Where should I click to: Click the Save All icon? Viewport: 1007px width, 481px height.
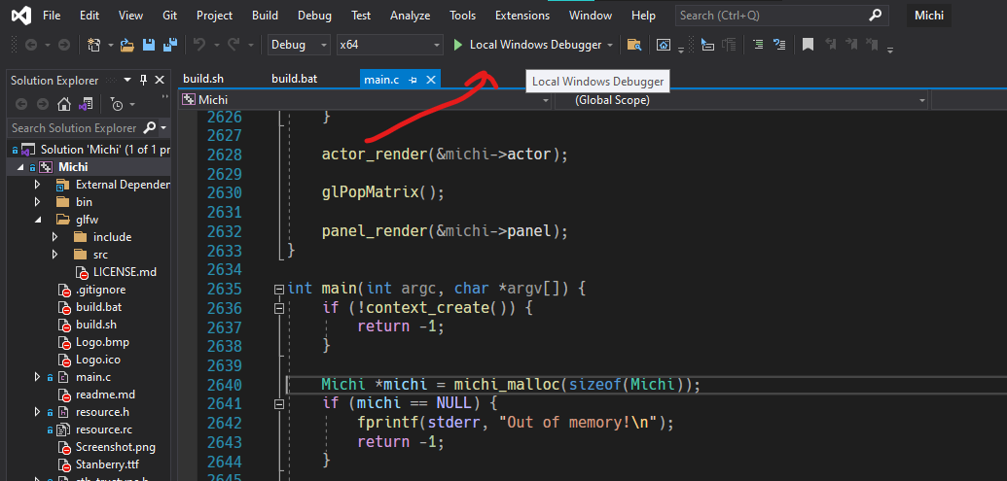coord(170,45)
